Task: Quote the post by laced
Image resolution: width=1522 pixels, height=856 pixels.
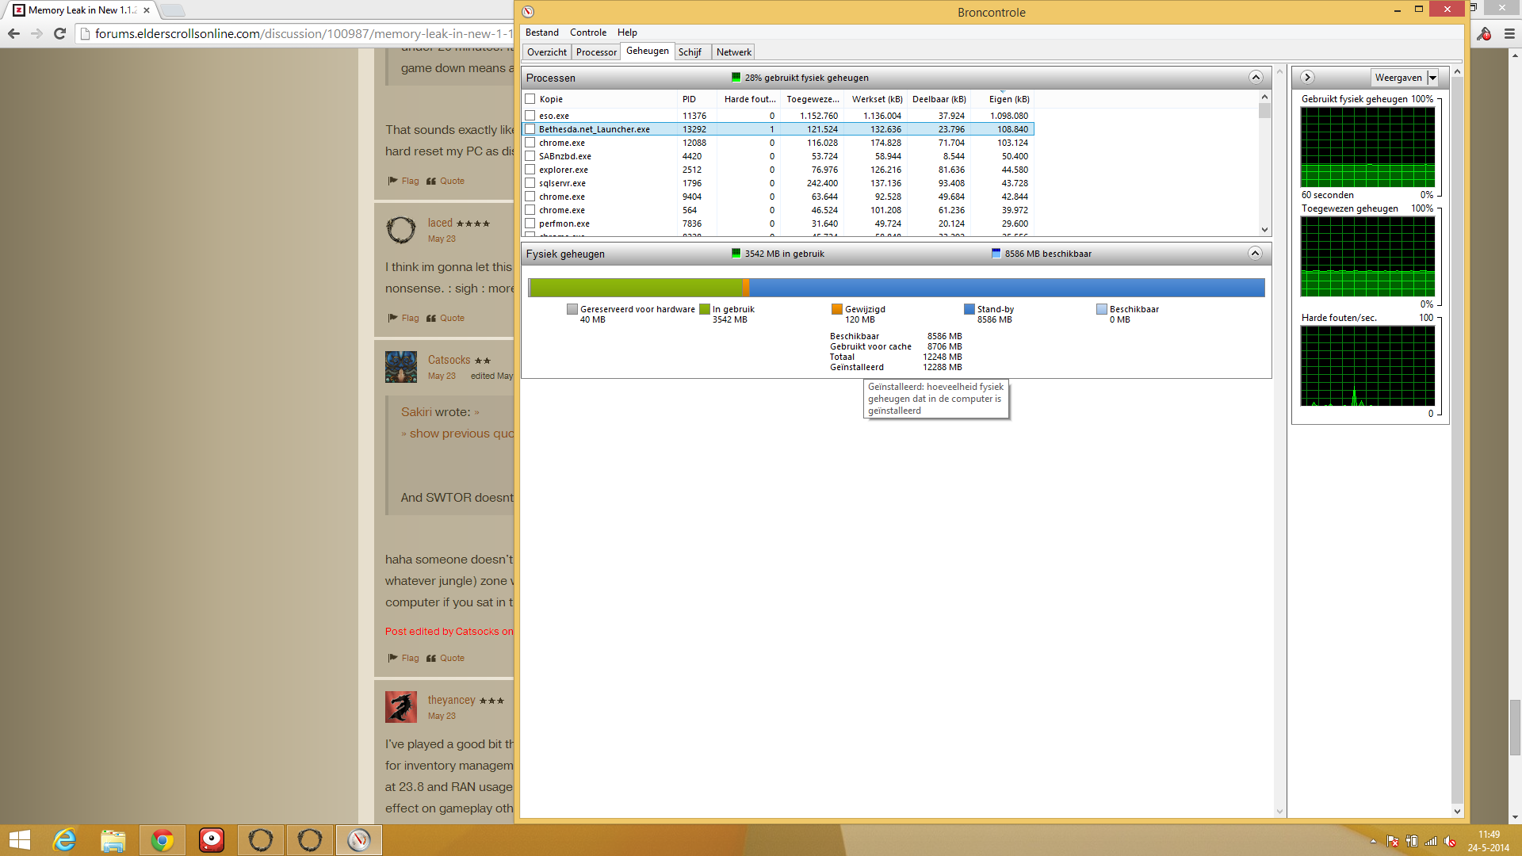Action: 446,318
